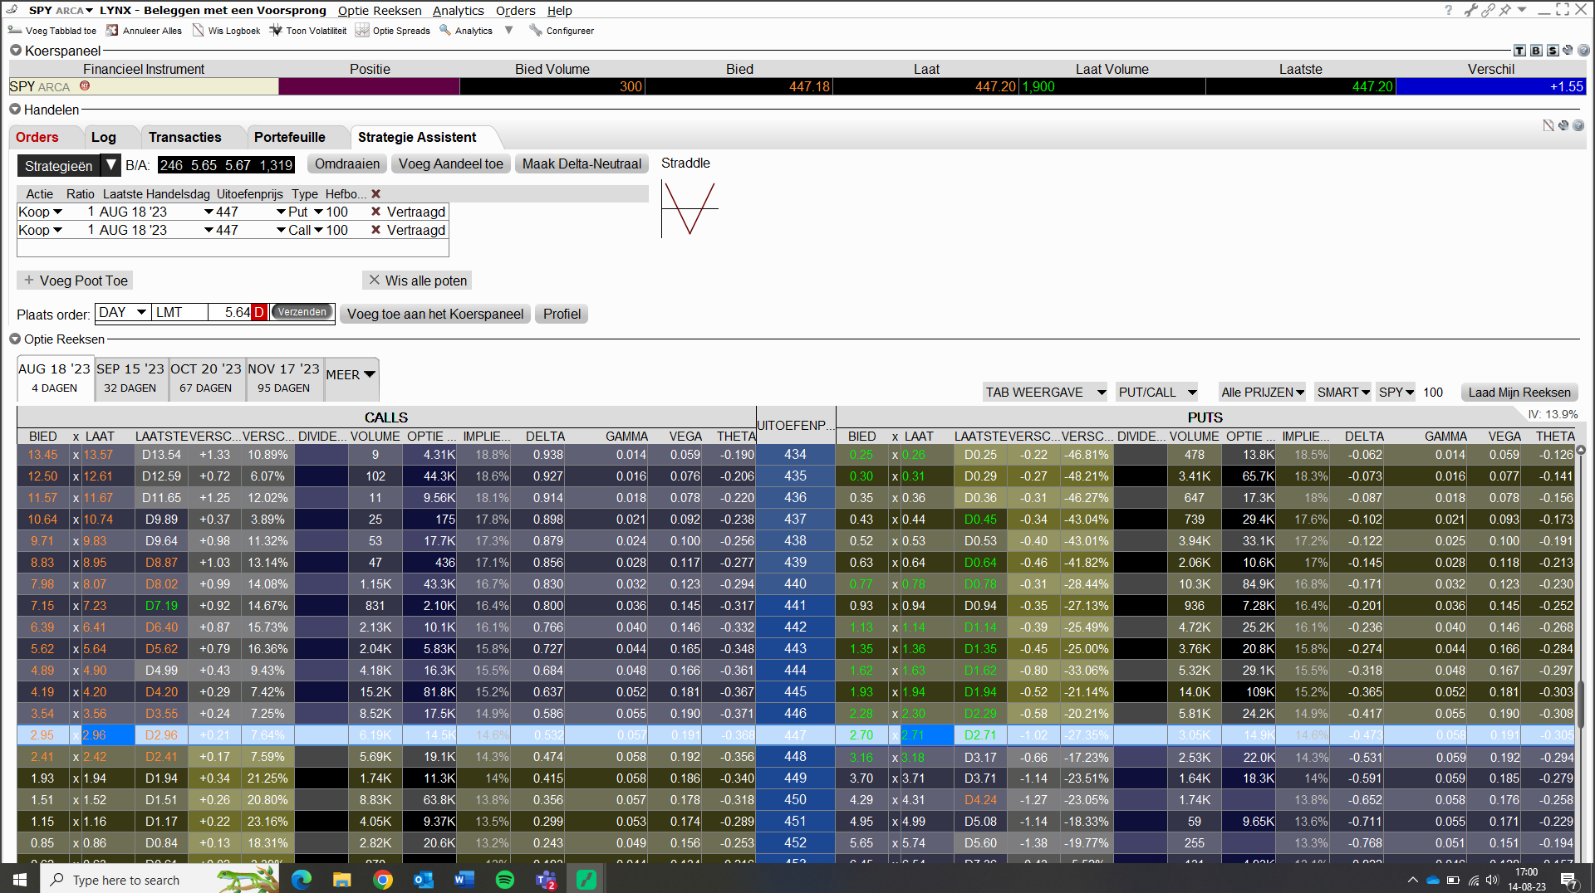Image resolution: width=1595 pixels, height=893 pixels.
Task: Click the Verzenden order button
Action: pyautogui.click(x=302, y=312)
